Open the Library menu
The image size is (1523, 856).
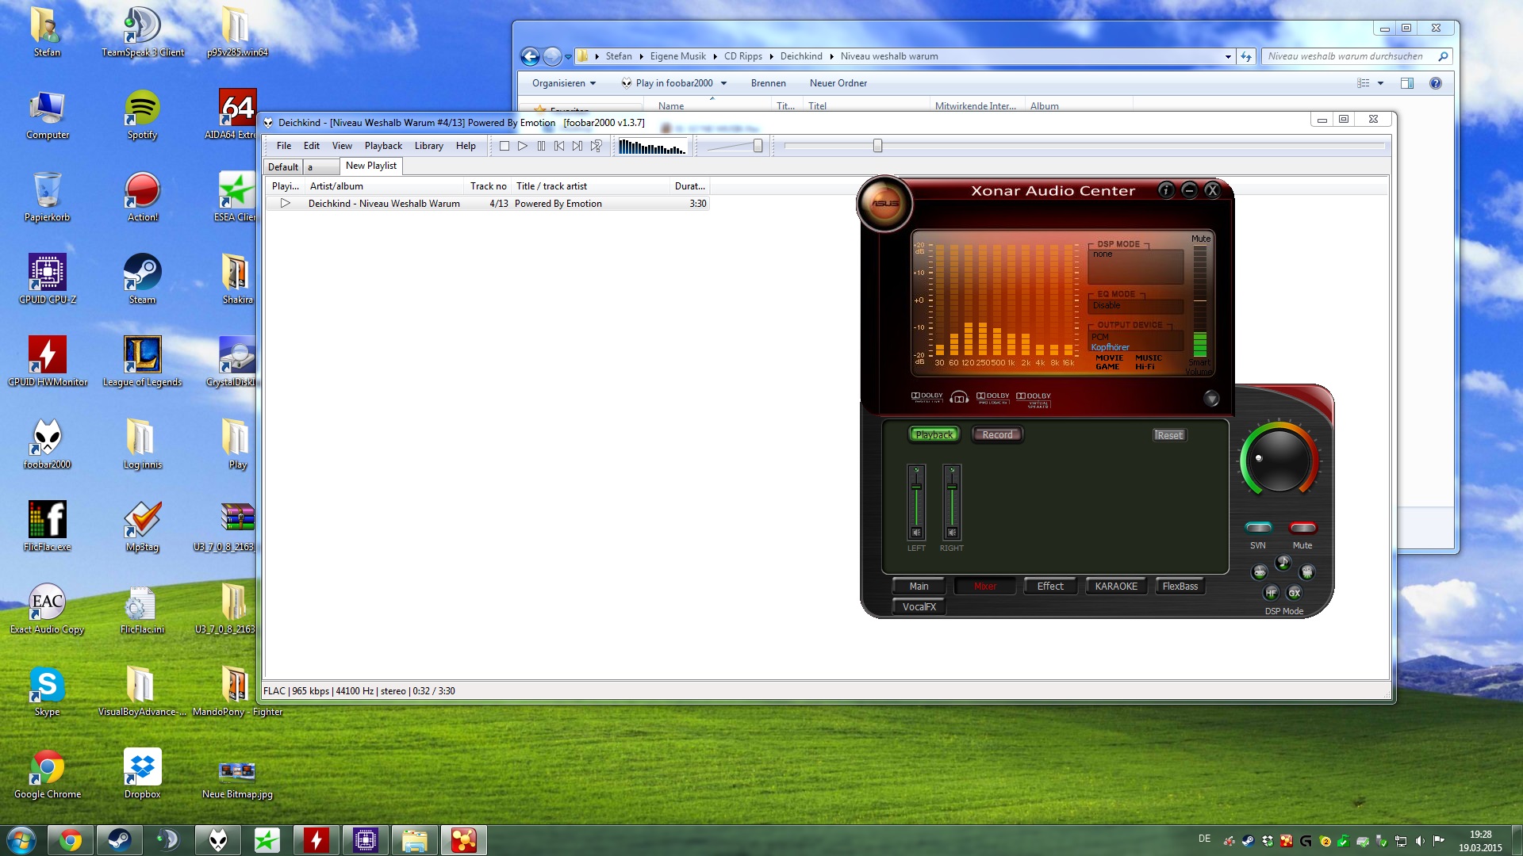tap(428, 146)
